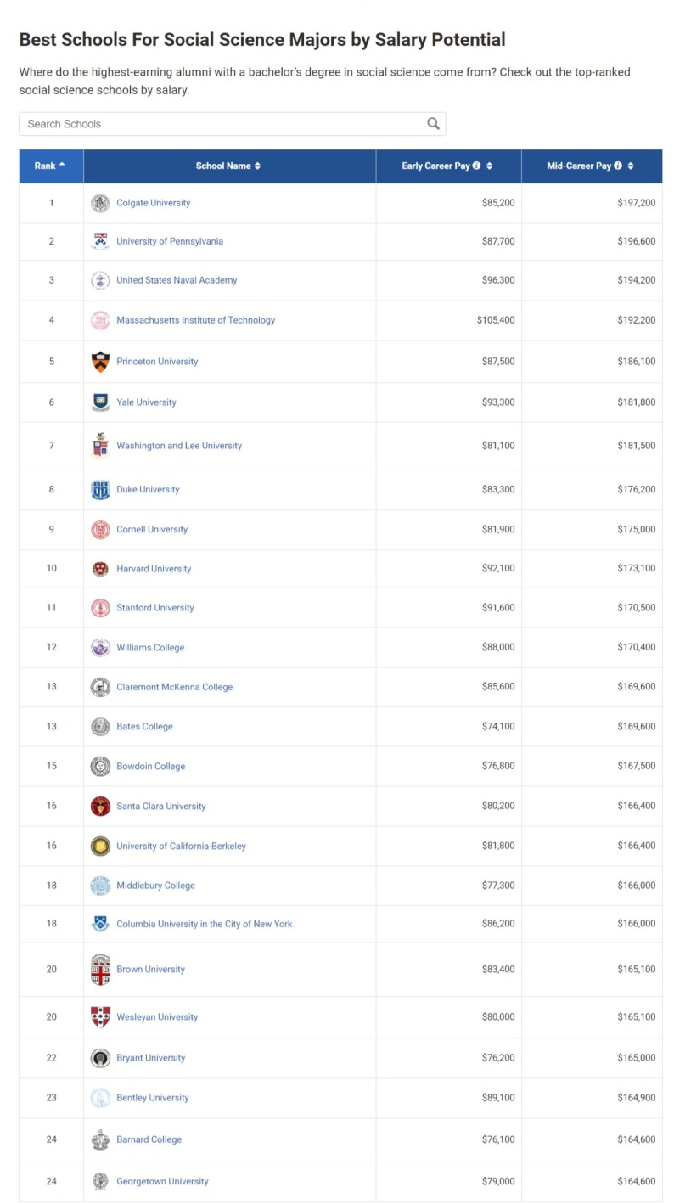Viewport: 691px width, 1204px height.
Task: Click the Yale University crest logo
Action: pos(100,402)
